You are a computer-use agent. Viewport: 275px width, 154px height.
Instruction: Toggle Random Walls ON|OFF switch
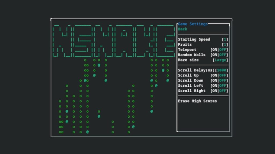219,55
